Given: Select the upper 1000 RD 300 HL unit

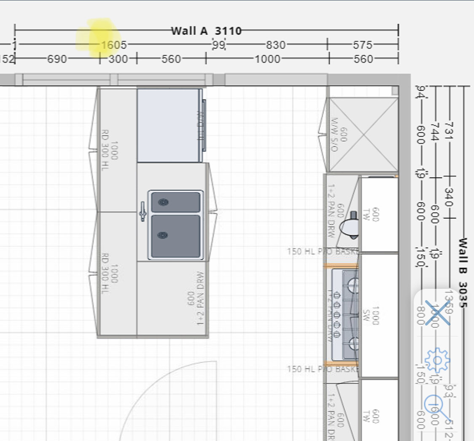Looking at the screenshot, I should pyautogui.click(x=117, y=150).
